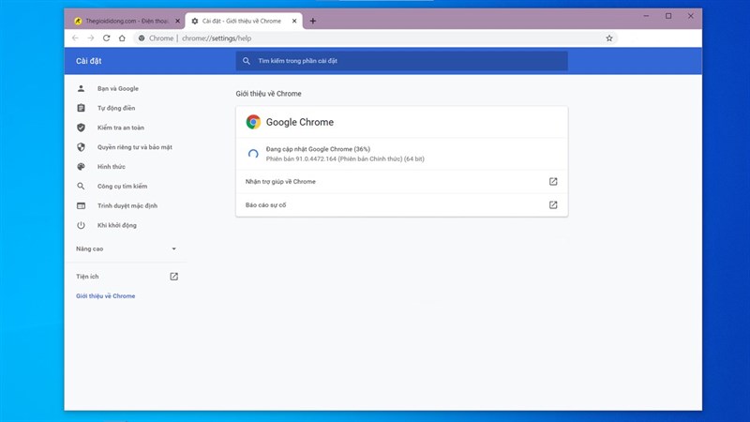The image size is (750, 422).
Task: Focus the Tìm kiếm trong phần cài đặt search box
Action: [402, 61]
